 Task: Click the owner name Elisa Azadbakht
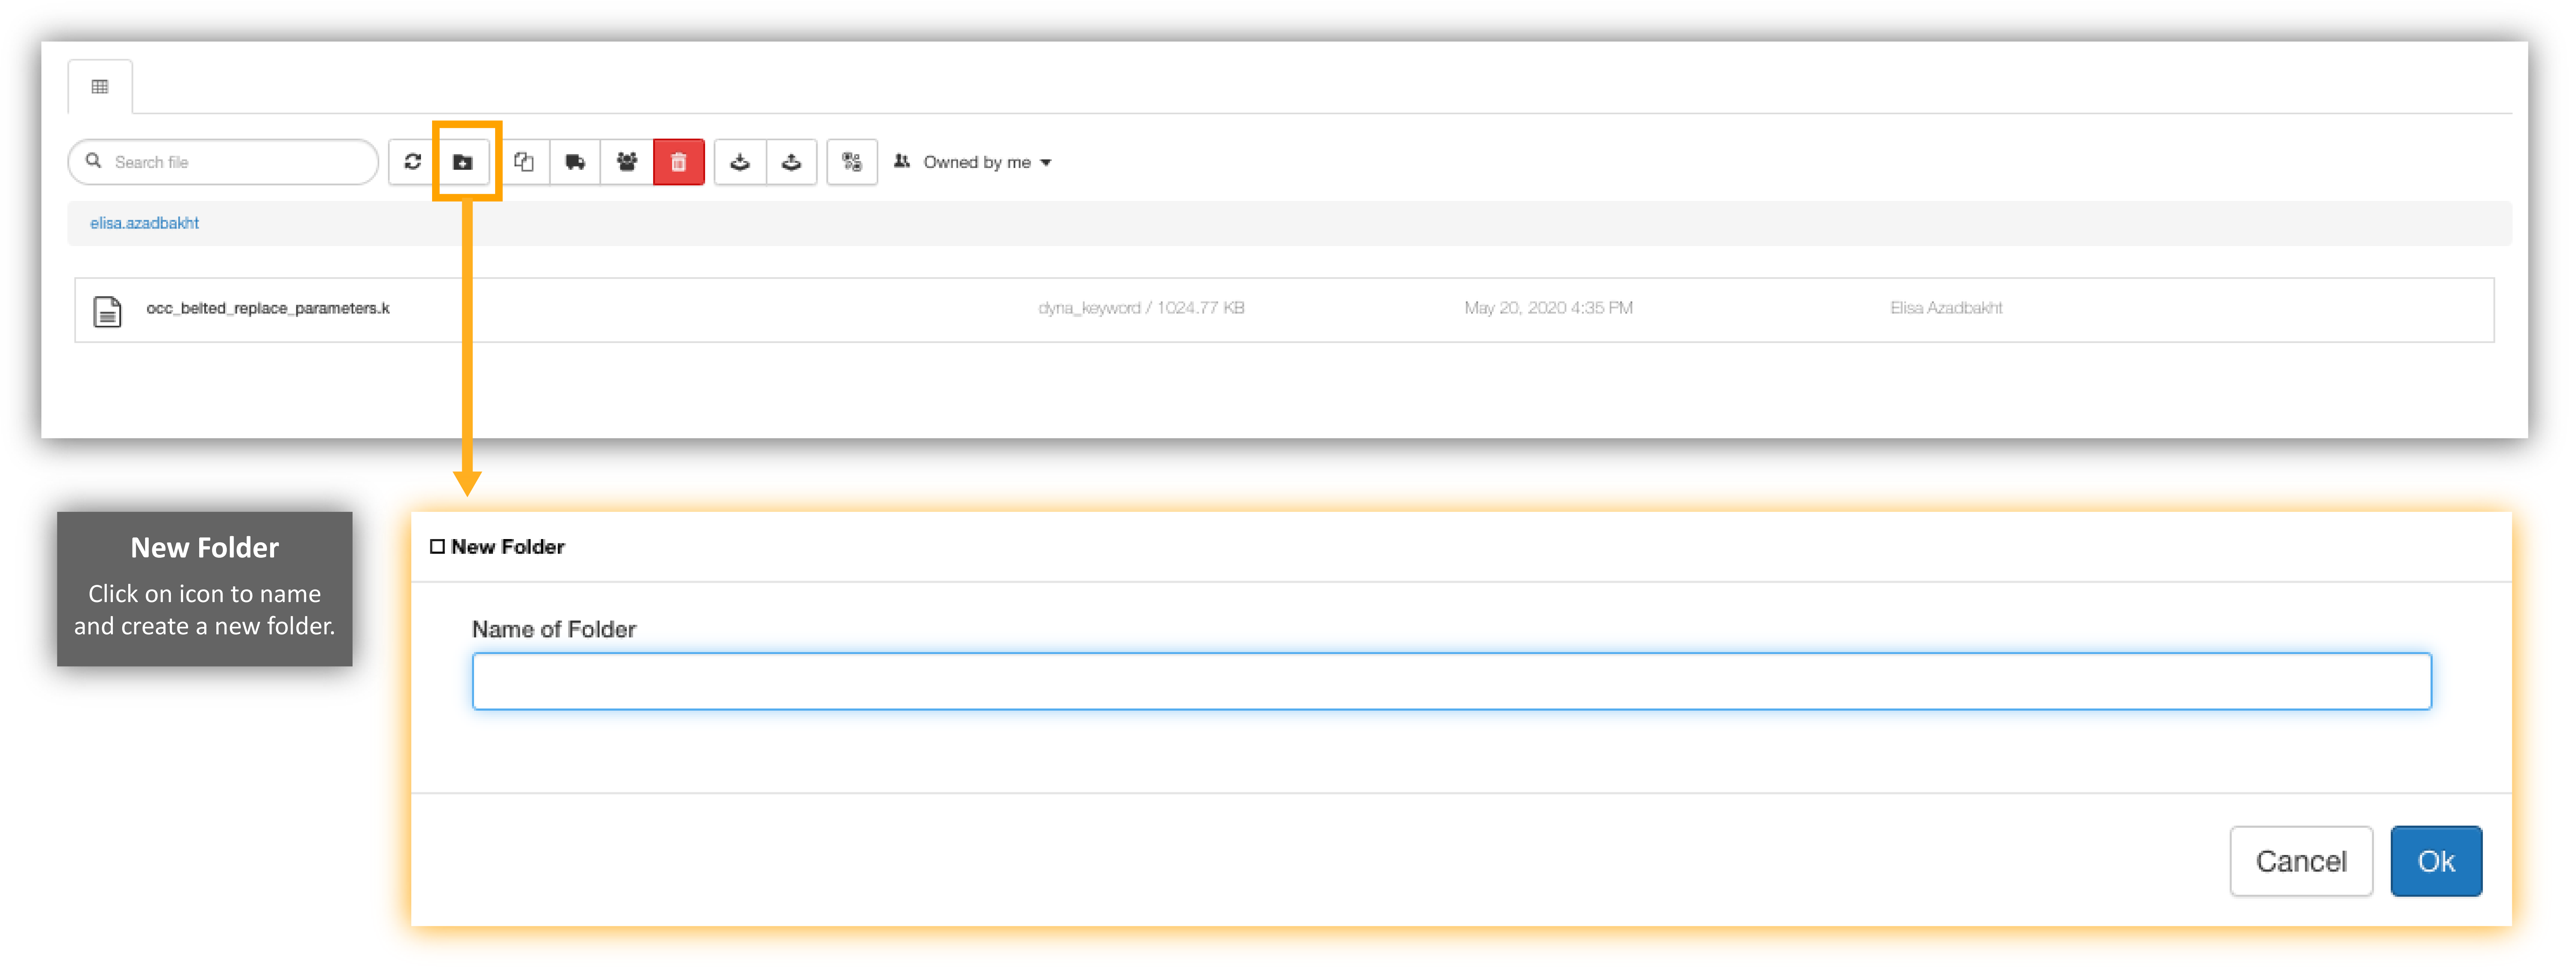point(1946,308)
